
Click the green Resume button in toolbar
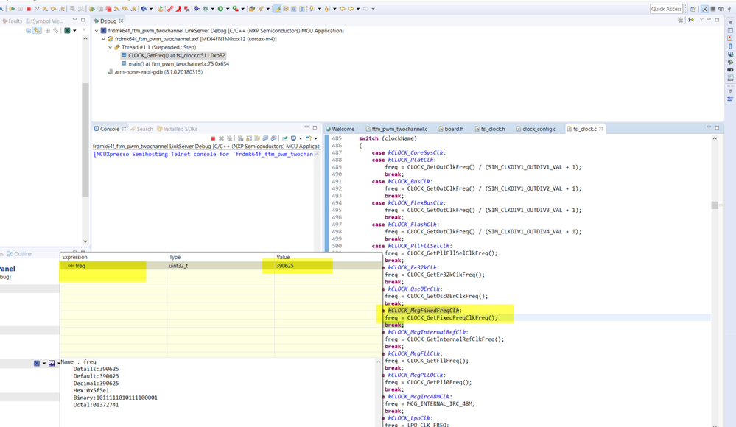click(x=12, y=9)
